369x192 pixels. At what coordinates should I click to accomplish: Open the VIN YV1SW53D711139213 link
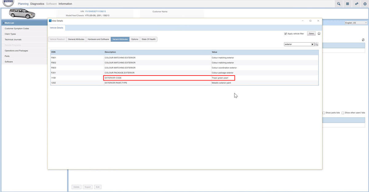pyautogui.click(x=95, y=11)
